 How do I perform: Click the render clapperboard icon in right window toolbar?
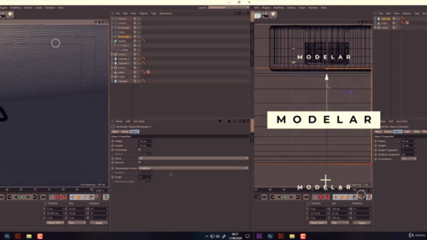266,15
